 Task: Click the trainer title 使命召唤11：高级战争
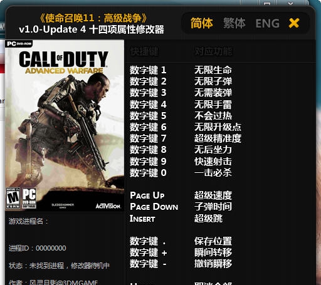93,18
